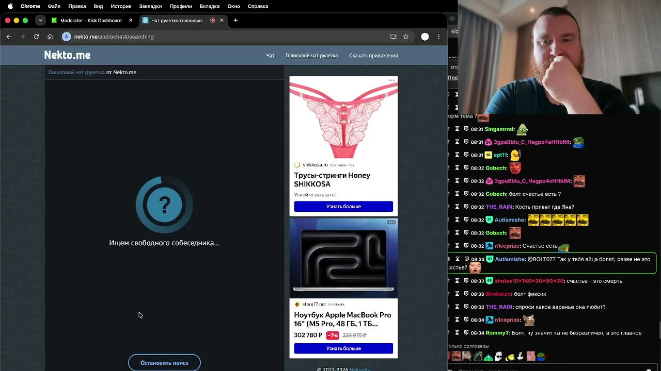Open a new browser tab

click(x=235, y=21)
